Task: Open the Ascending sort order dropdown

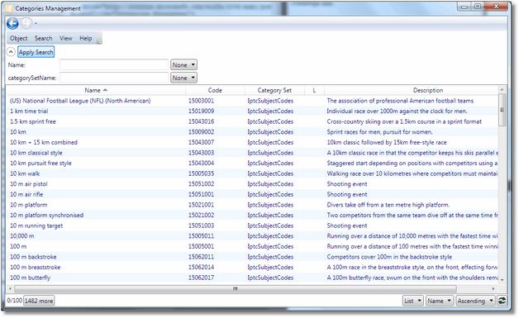Action: coord(475,301)
